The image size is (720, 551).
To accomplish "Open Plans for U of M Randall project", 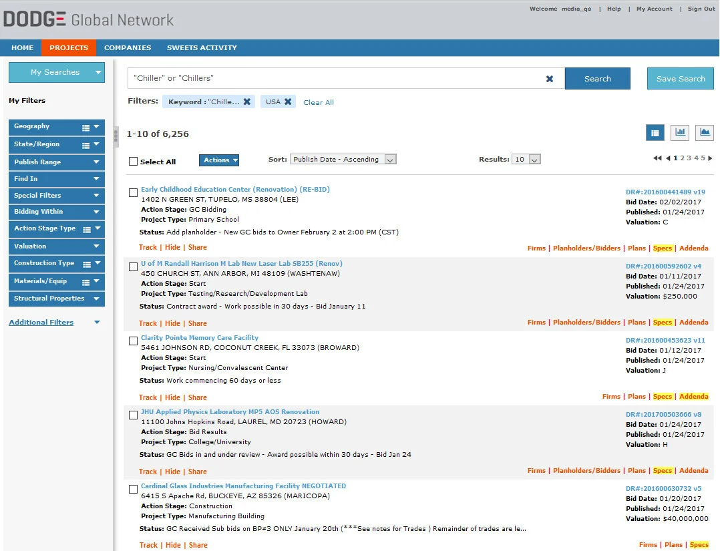I will (x=637, y=323).
